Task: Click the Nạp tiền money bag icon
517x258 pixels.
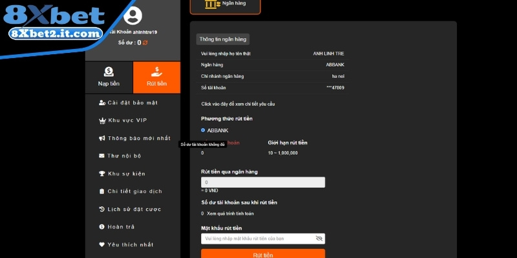Action: (109, 72)
